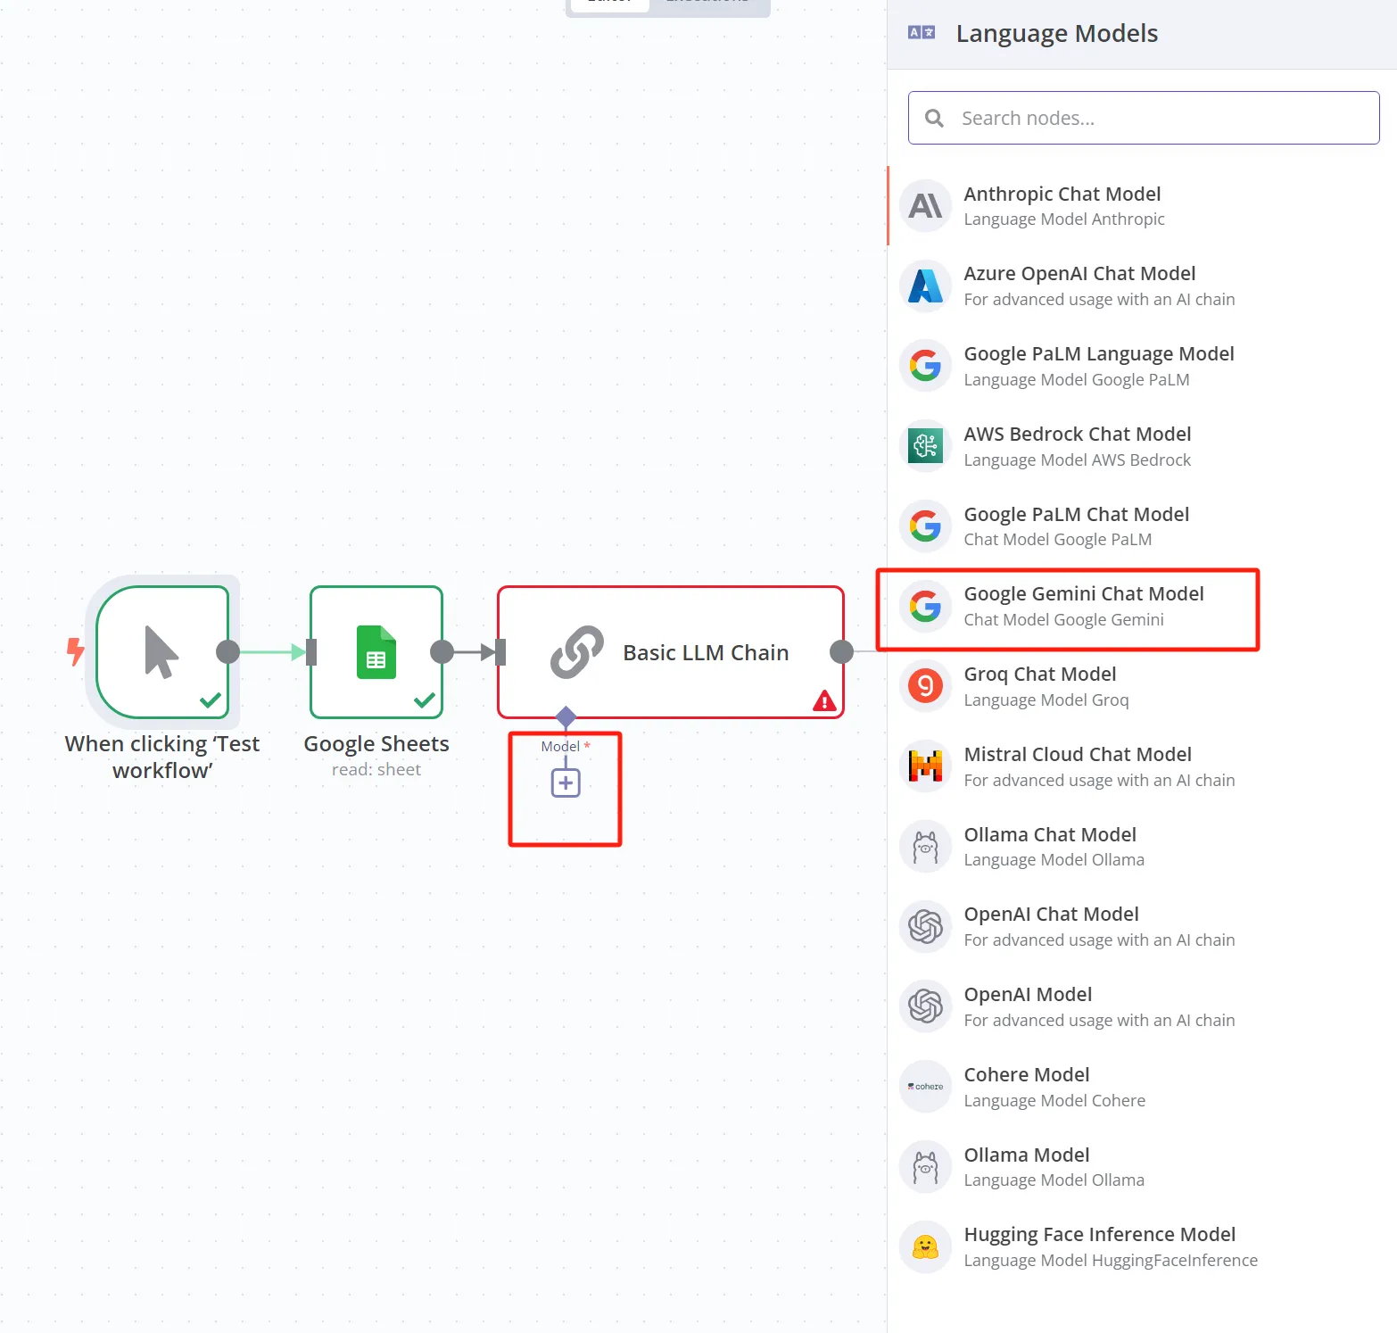Click the Hugging Face Inference Model emoji icon
Viewport: 1397px width, 1333px height.
[x=925, y=1246]
